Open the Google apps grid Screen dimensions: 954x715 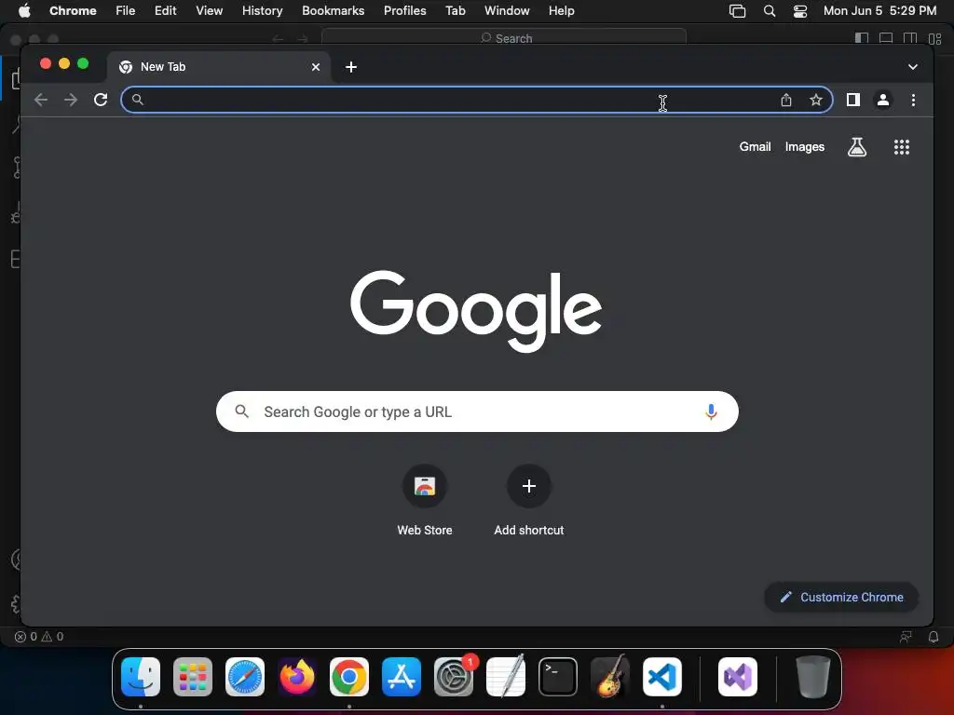point(901,146)
